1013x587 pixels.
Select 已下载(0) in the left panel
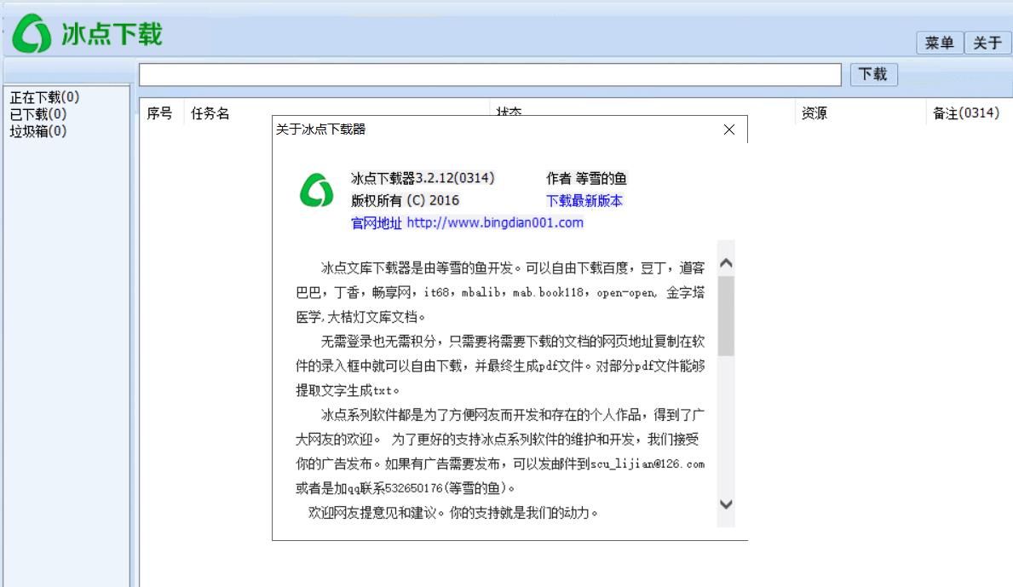37,114
